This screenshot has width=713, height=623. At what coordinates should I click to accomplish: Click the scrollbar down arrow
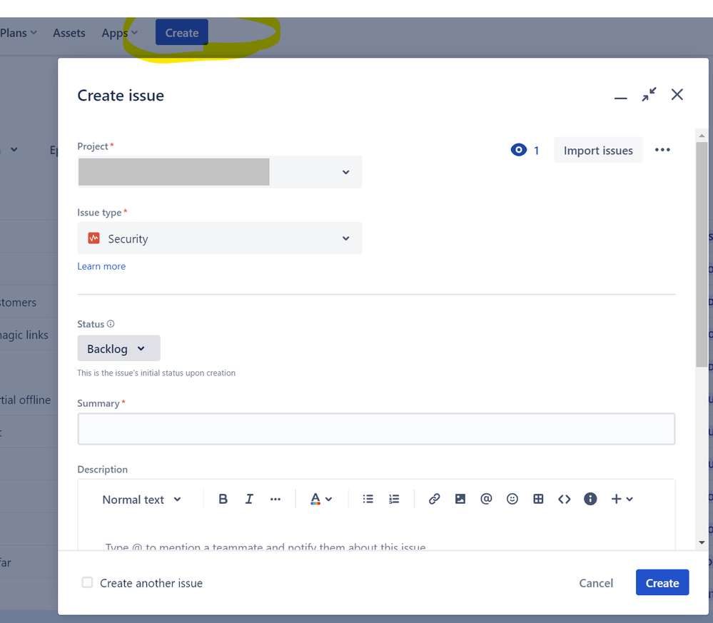(702, 542)
